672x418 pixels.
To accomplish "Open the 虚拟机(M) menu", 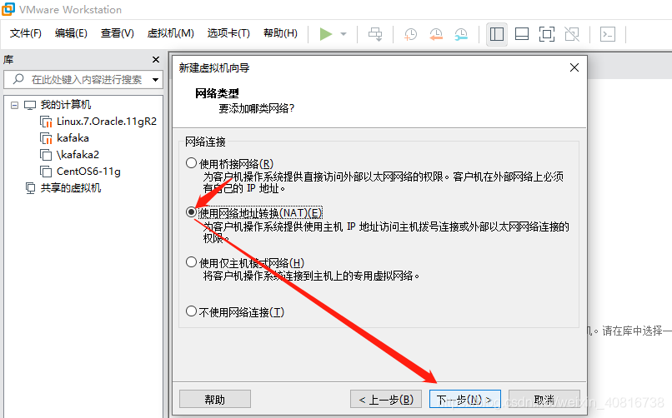I will [171, 33].
